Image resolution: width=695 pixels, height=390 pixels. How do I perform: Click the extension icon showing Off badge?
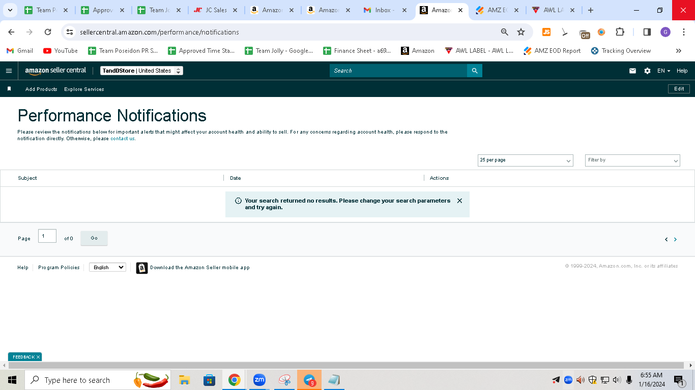585,34
